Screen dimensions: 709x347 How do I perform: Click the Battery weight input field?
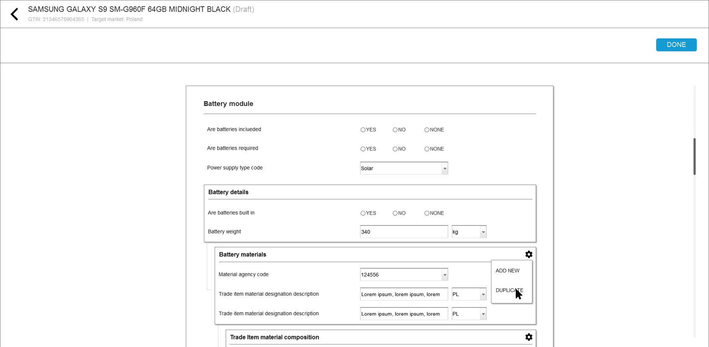403,232
